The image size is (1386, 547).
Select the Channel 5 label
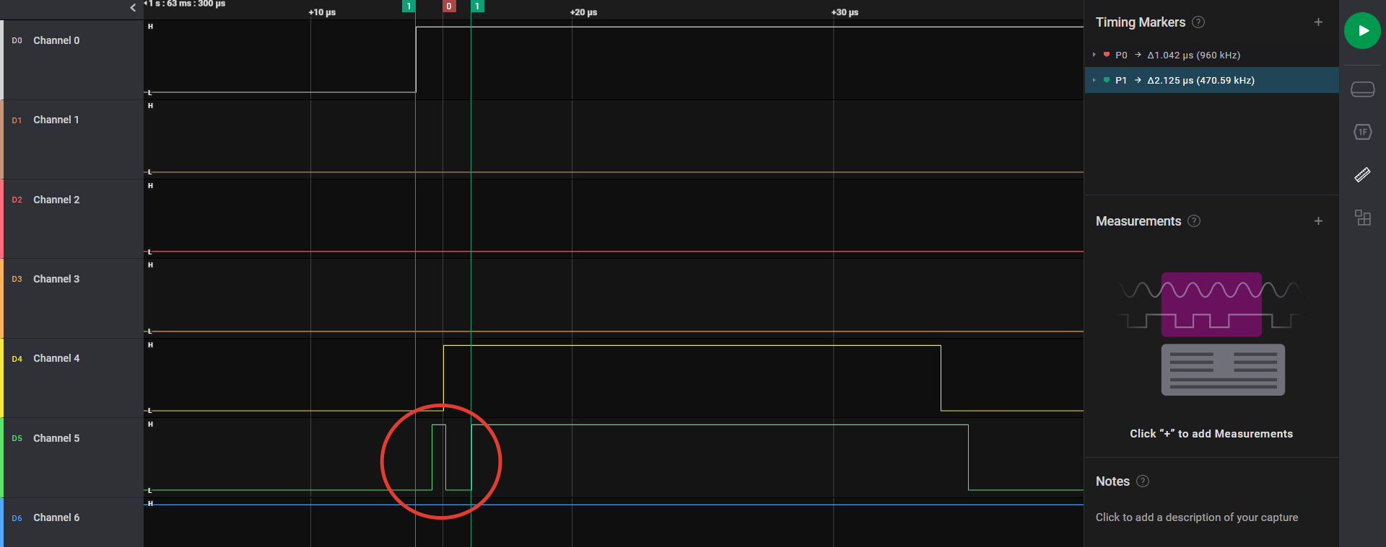point(56,438)
